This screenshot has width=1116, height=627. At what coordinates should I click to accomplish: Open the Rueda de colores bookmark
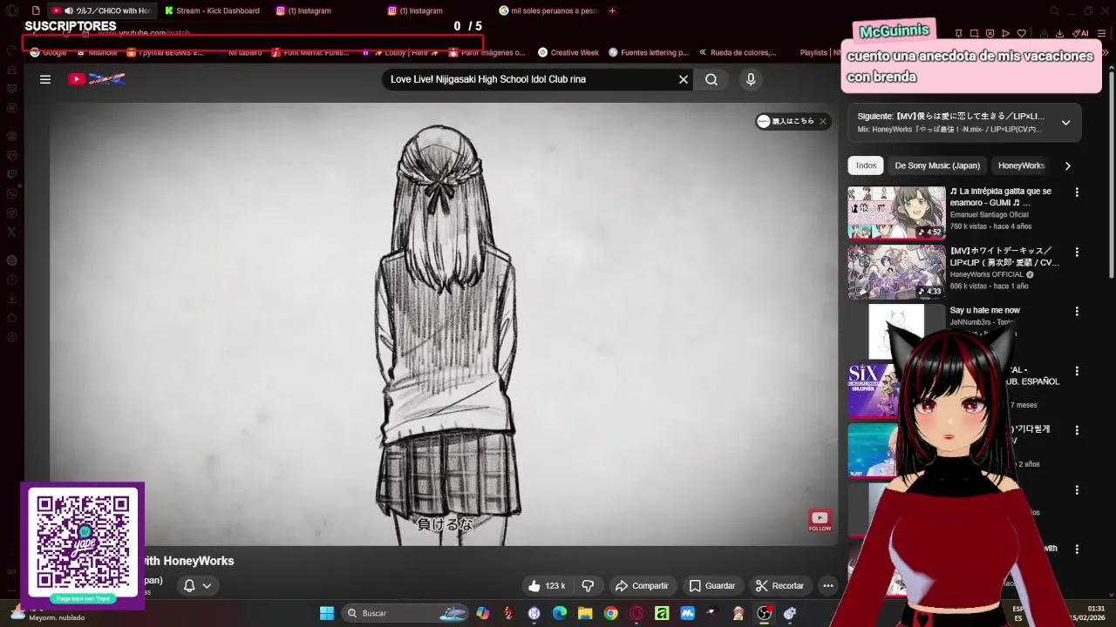(x=738, y=52)
